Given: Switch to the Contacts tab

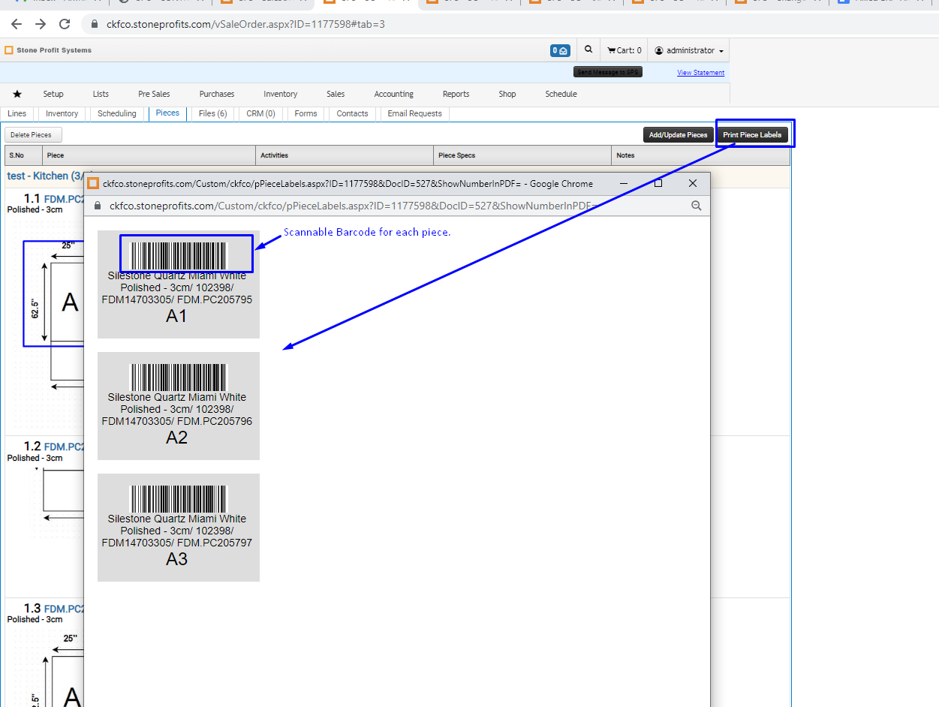Looking at the screenshot, I should click(352, 113).
